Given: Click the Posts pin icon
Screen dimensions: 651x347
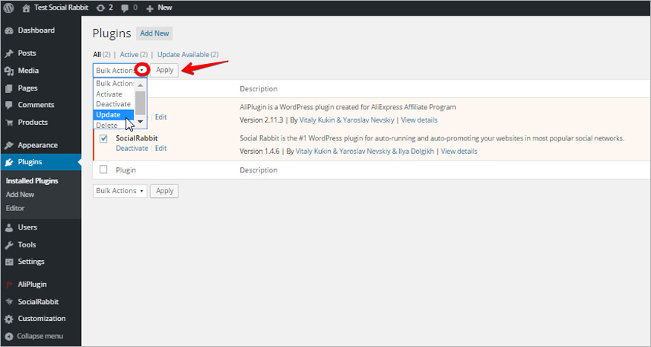Looking at the screenshot, I should point(9,53).
